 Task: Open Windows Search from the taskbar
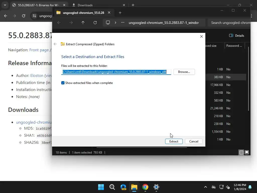tap(112, 187)
